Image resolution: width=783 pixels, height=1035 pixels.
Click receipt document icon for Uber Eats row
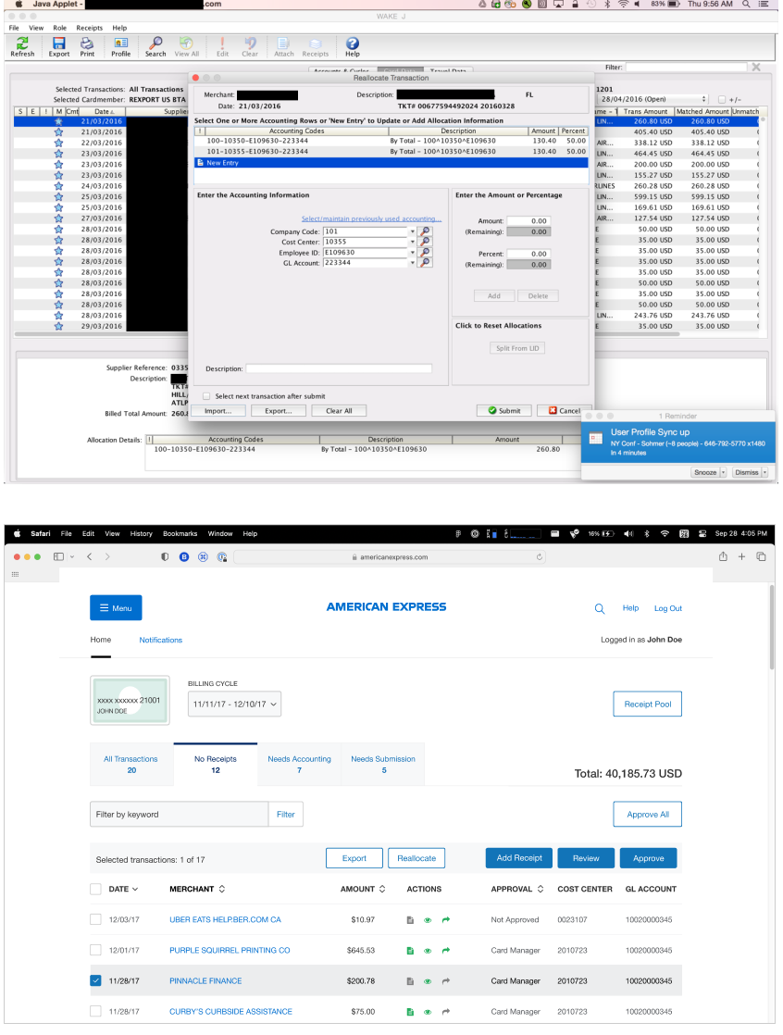410,920
